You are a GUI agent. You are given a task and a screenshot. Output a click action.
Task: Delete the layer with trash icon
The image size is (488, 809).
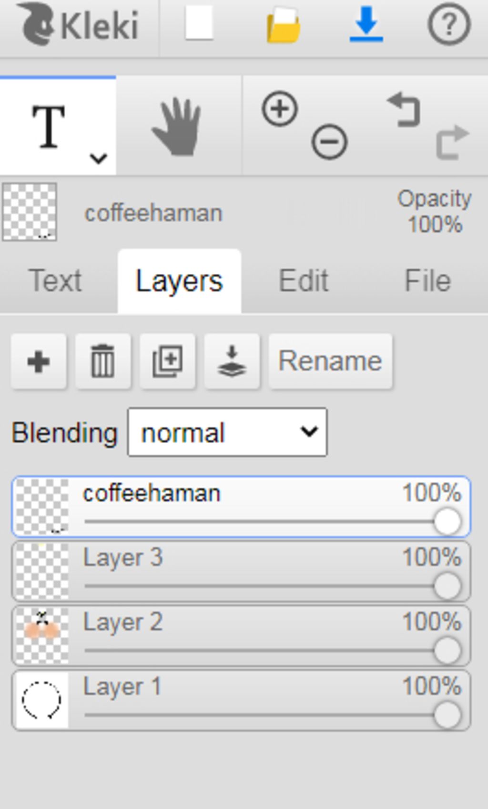(x=103, y=362)
